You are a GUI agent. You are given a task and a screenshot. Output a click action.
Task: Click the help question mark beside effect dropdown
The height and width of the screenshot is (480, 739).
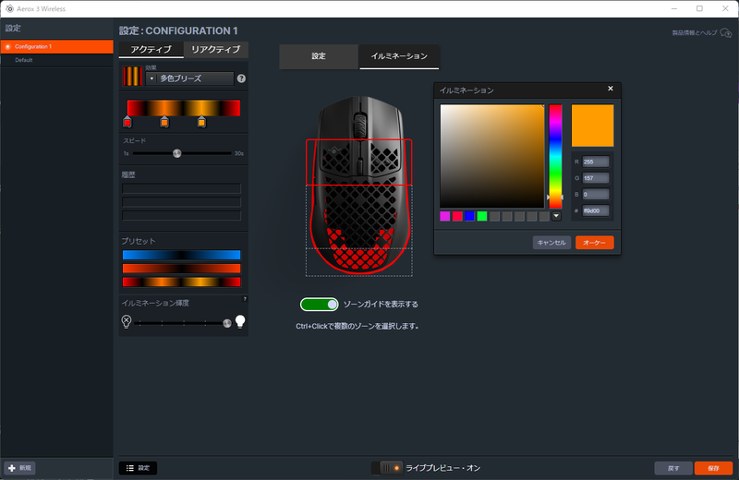241,78
